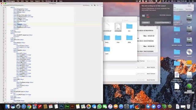
Task: Select the doc folder in Finder window
Action: (x=129, y=28)
